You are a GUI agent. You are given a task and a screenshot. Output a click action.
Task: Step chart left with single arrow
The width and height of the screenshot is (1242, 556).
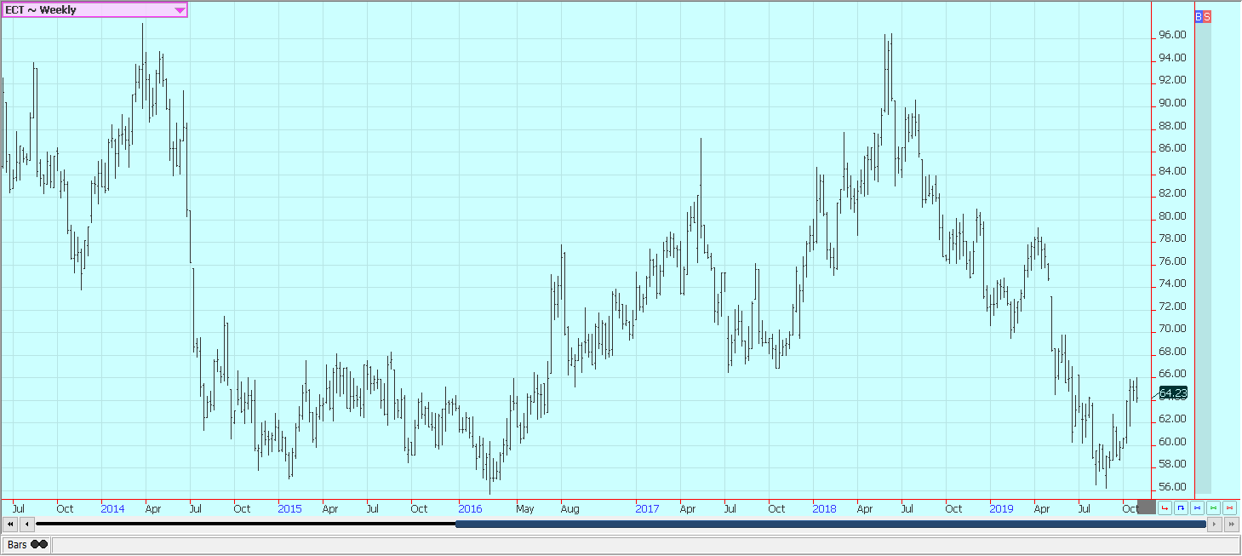pyautogui.click(x=27, y=524)
